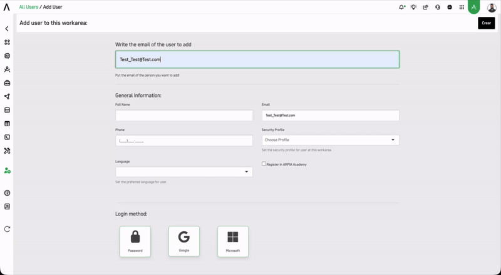Open the apps grid menu
501x275 pixels.
[x=462, y=7]
